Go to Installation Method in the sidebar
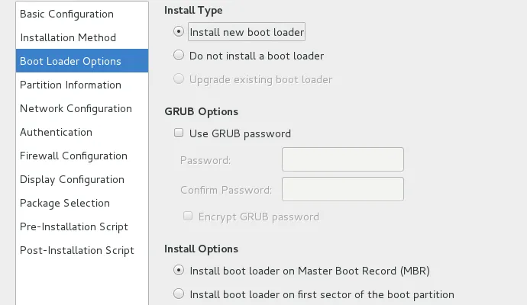This screenshot has width=527, height=305. click(68, 37)
